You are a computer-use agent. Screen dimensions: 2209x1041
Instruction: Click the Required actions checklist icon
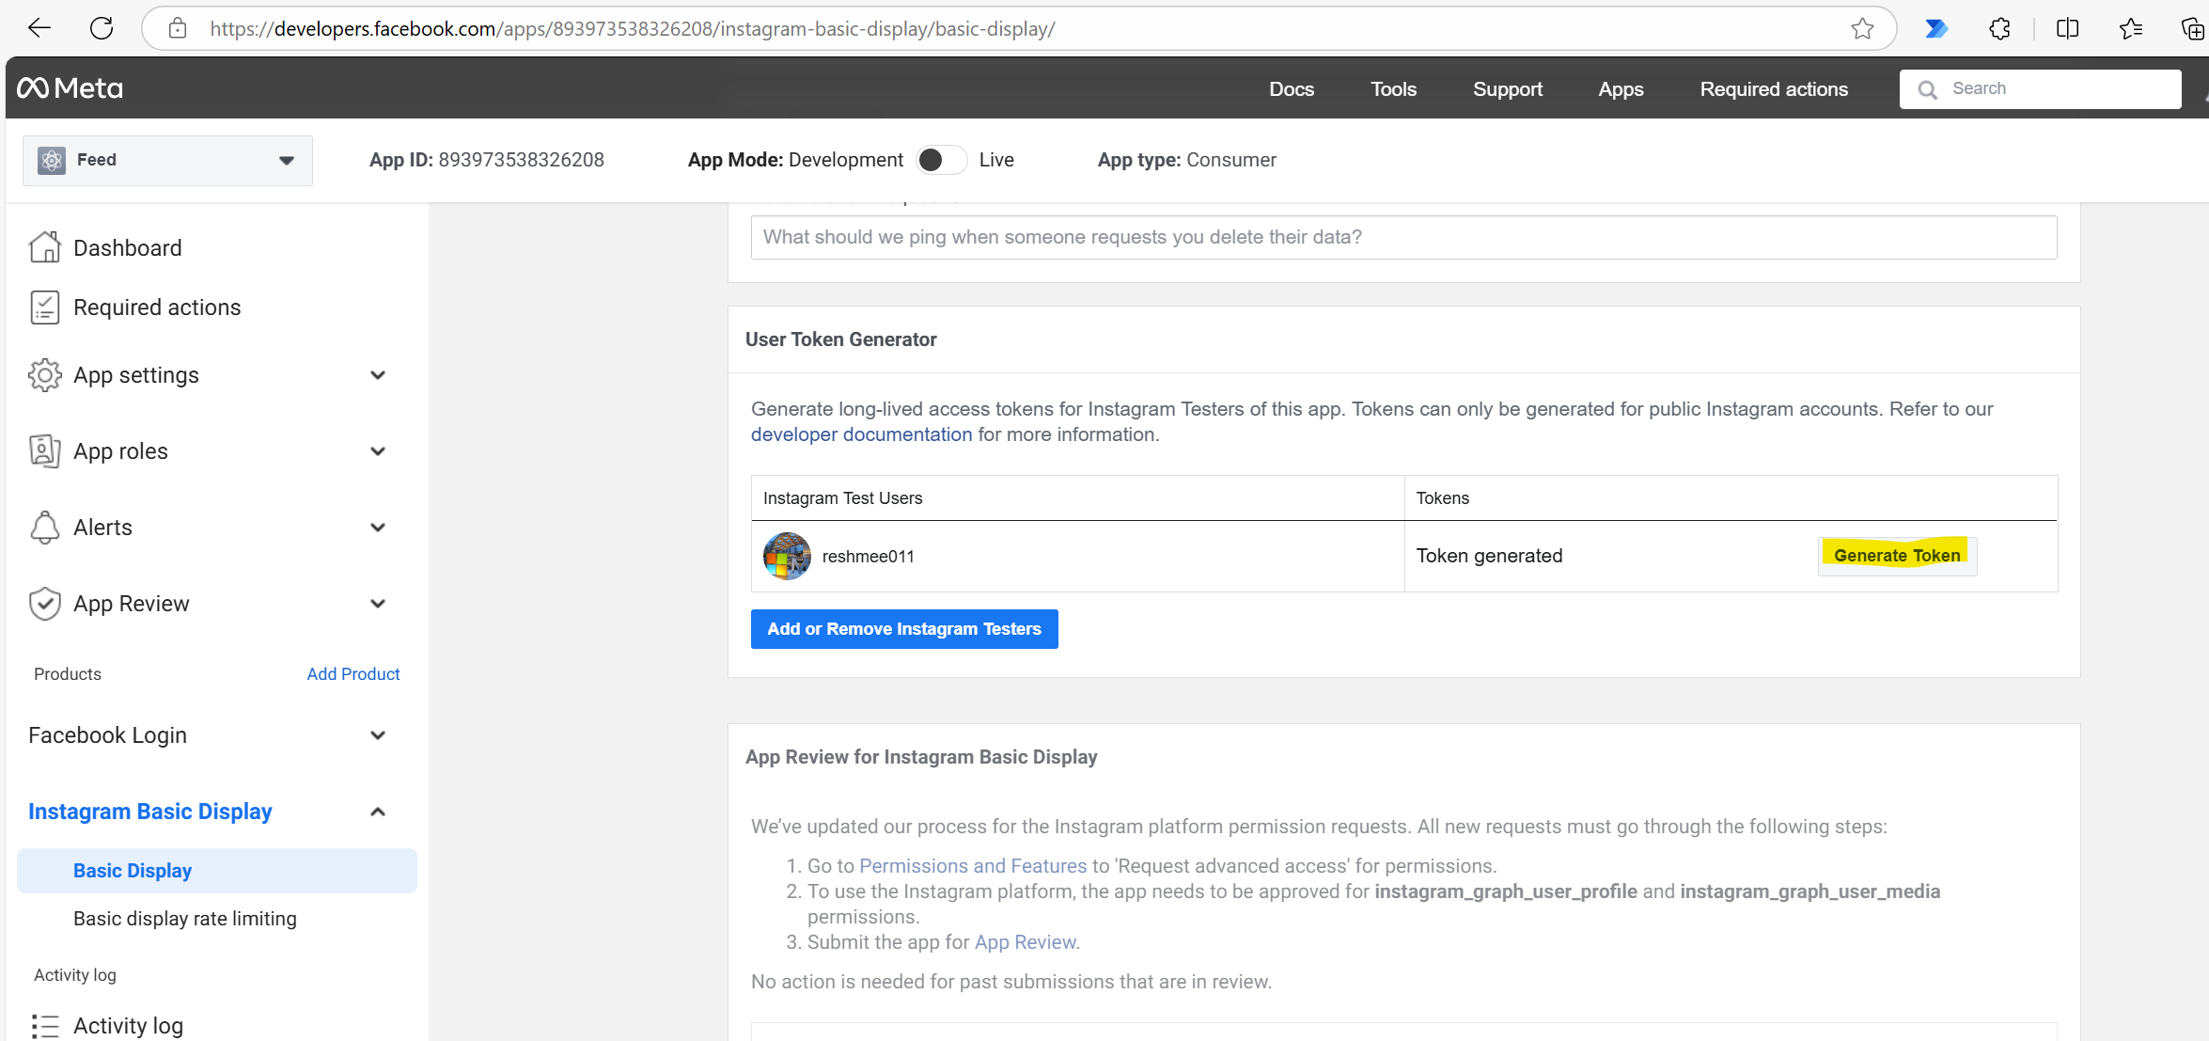(x=45, y=308)
